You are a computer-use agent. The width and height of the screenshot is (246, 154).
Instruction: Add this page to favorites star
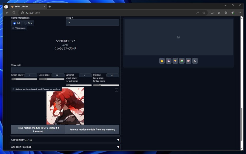pyautogui.click(x=204, y=13)
